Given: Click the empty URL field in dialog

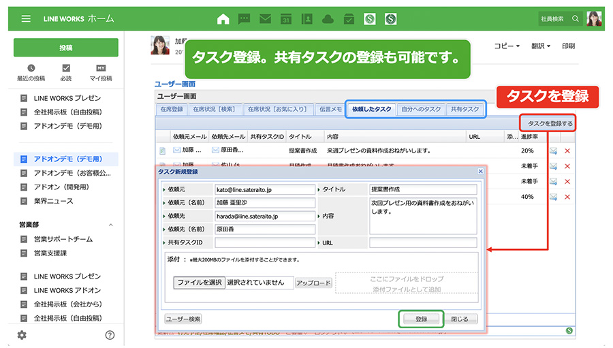Looking at the screenshot, I should pyautogui.click(x=423, y=243).
